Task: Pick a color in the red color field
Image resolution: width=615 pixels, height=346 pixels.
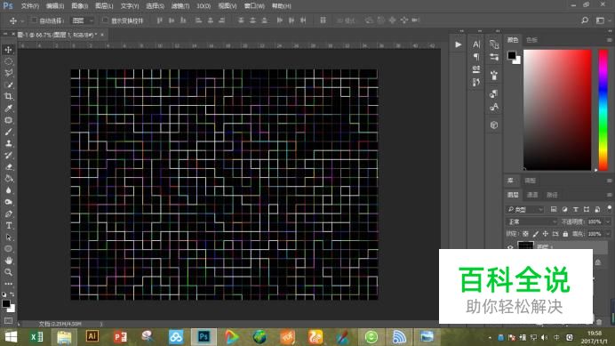Action: (557, 110)
